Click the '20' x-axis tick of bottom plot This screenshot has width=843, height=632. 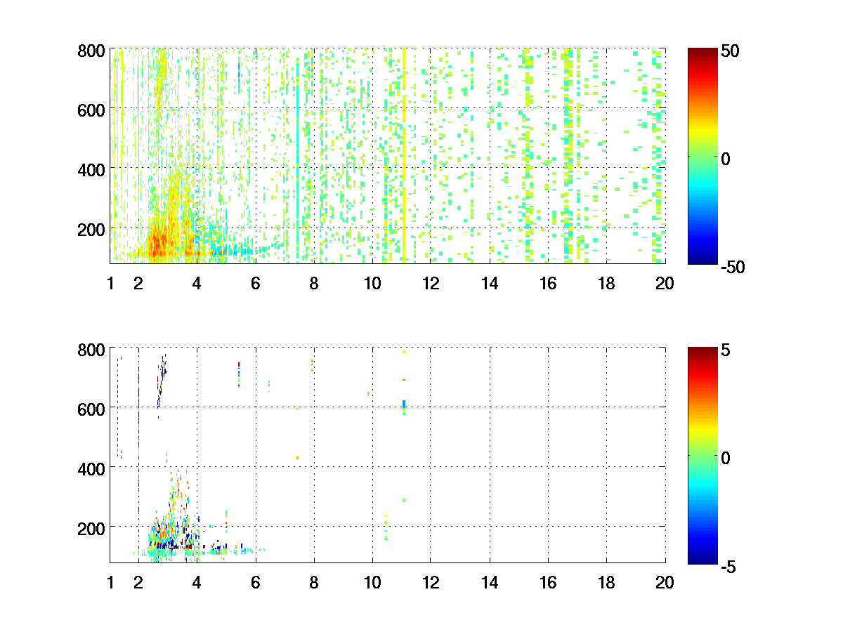665,582
